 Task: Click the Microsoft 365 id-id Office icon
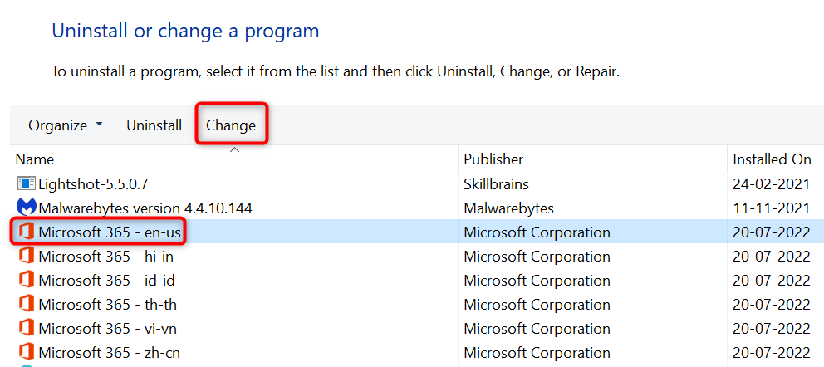(26, 280)
